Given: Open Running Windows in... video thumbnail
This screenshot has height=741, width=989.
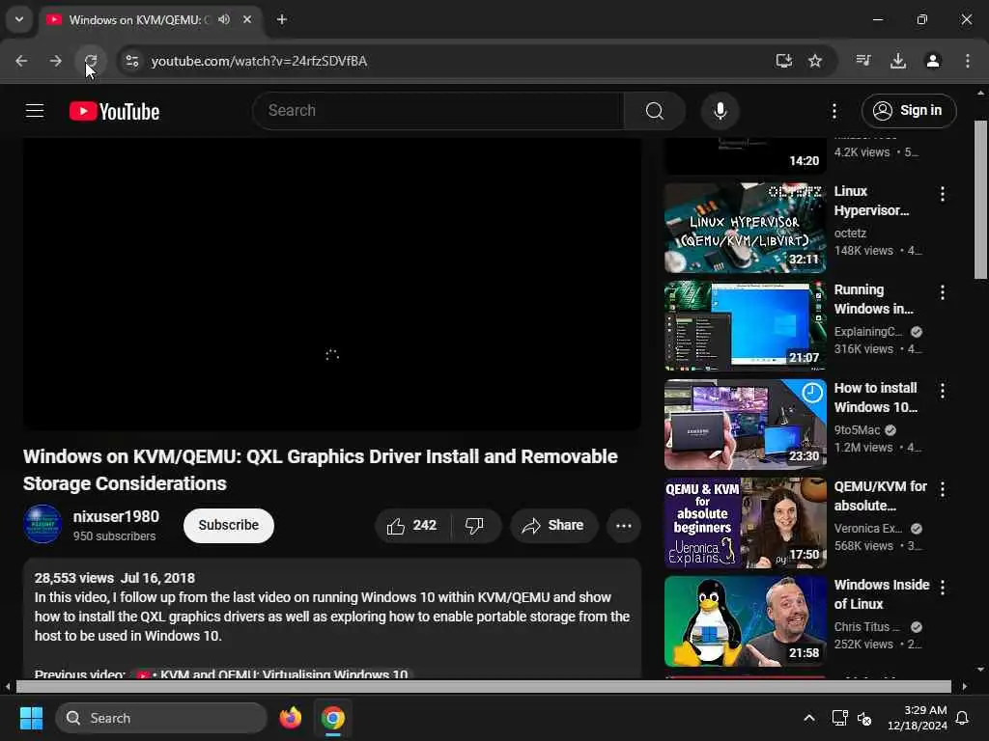Looking at the screenshot, I should 745,326.
